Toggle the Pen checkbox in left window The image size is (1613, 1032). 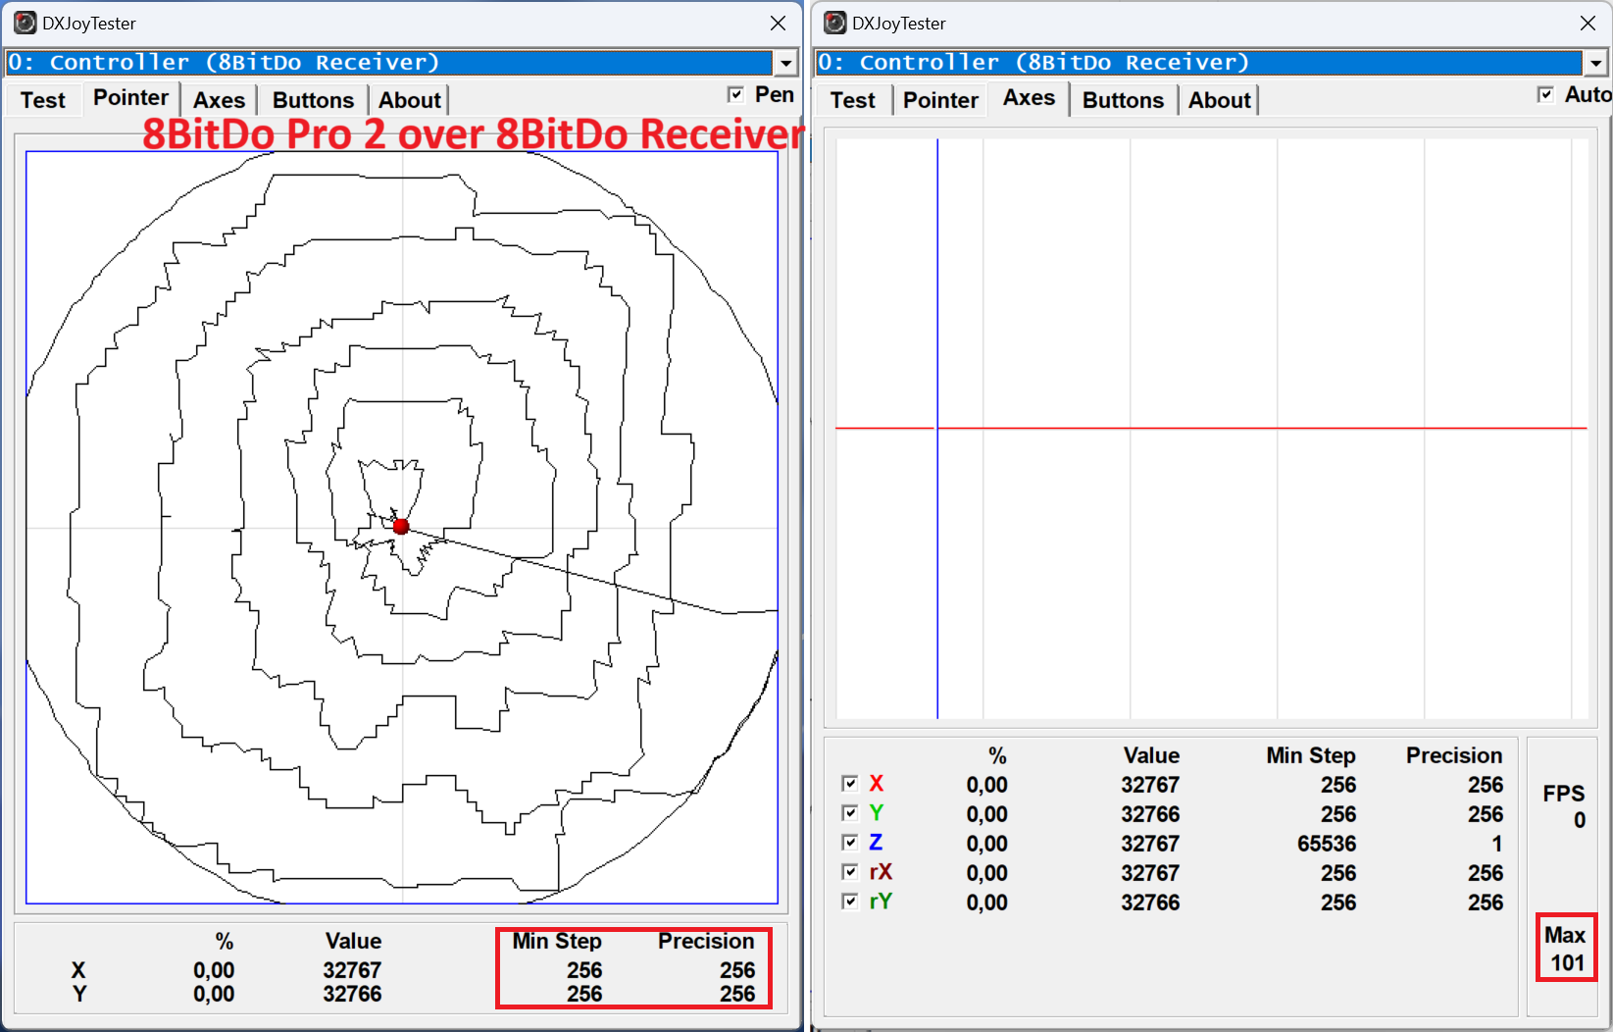click(735, 94)
